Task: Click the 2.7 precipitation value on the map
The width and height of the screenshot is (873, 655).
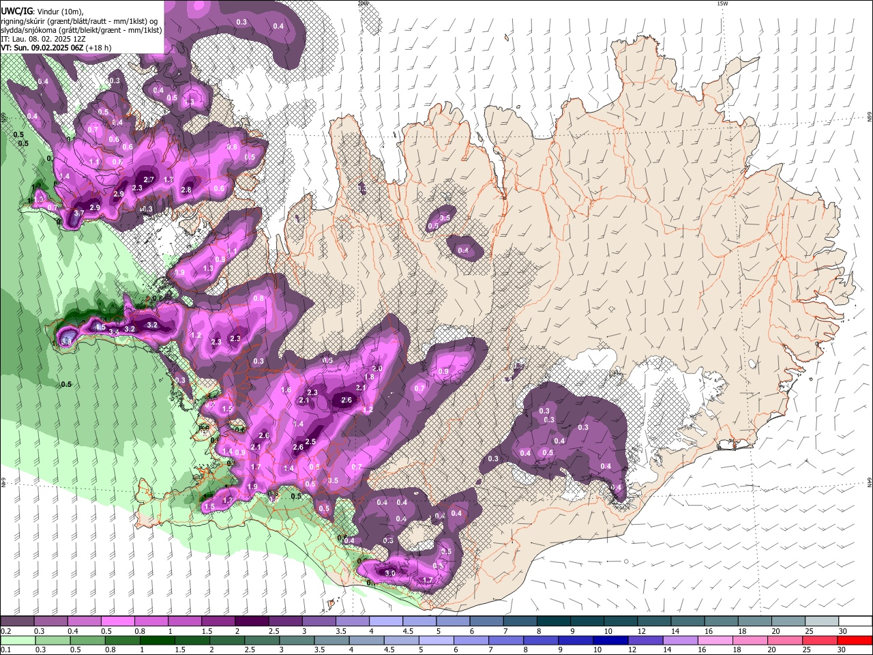Action: pos(149,179)
